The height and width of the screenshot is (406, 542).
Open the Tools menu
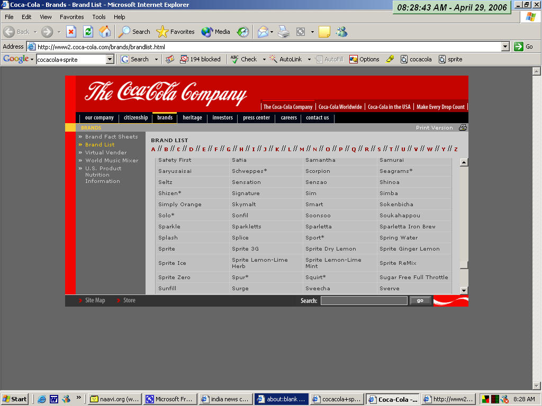tap(99, 17)
